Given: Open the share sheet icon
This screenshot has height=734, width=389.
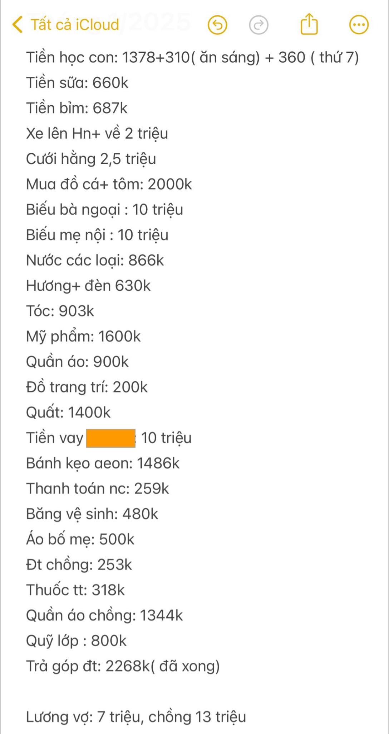Looking at the screenshot, I should [309, 24].
